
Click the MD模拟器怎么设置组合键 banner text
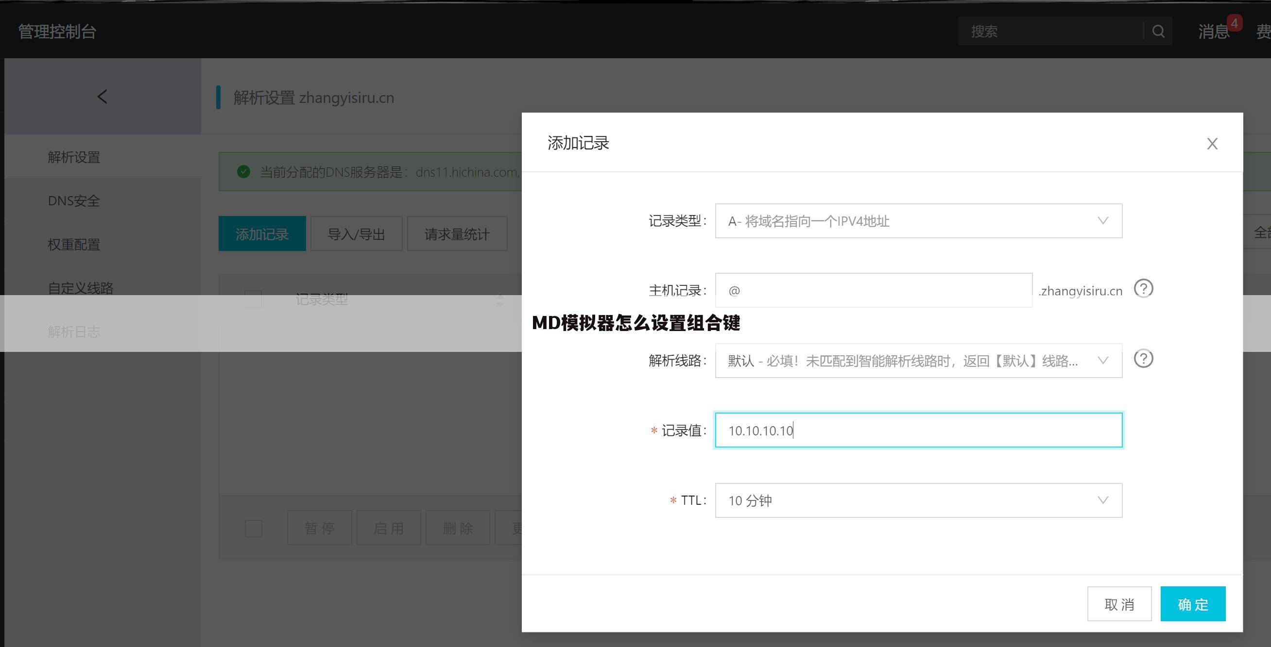tap(636, 323)
